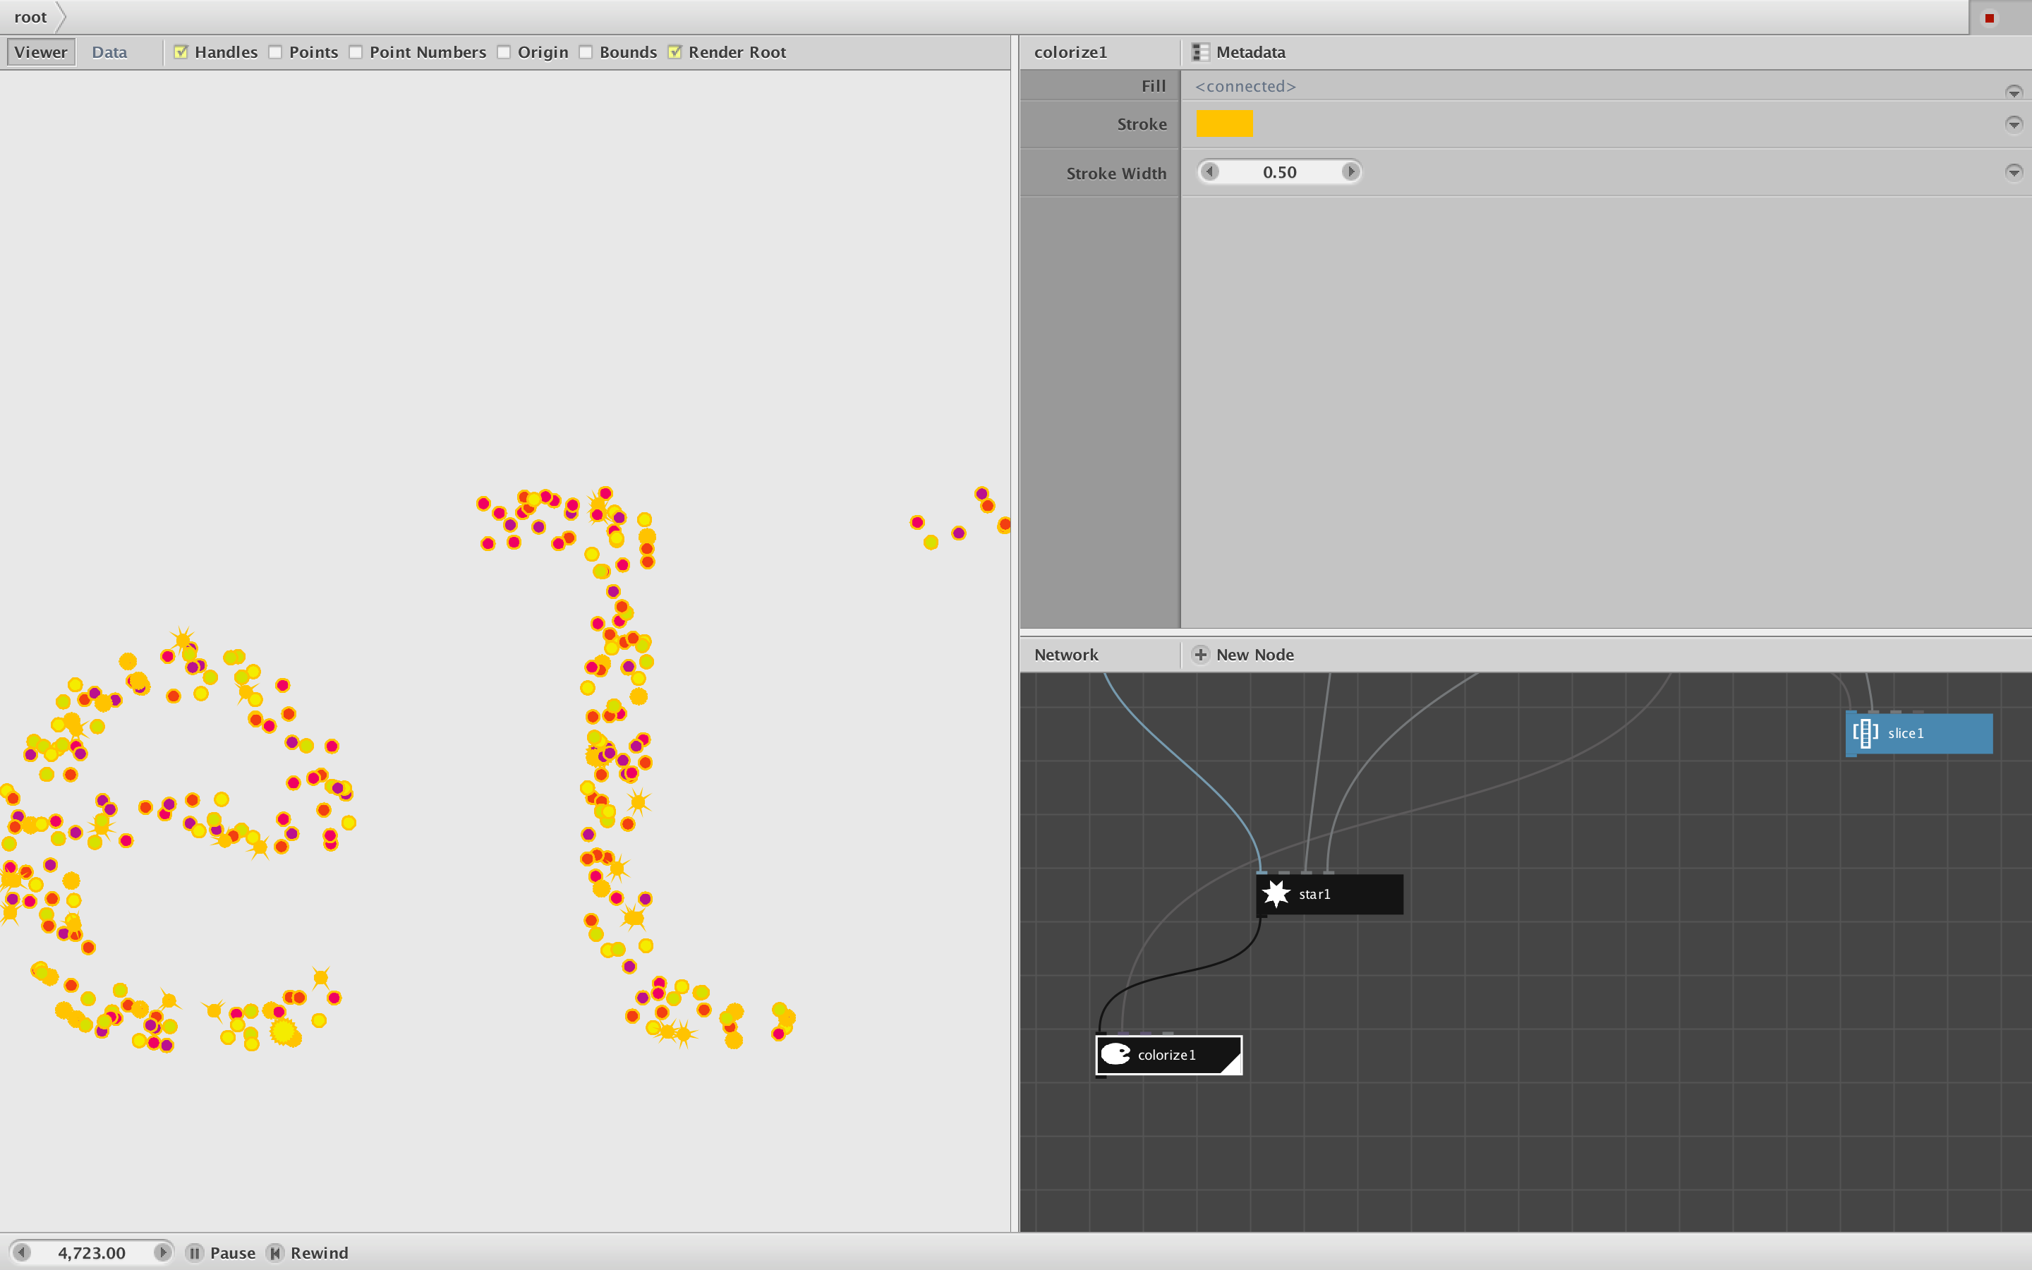This screenshot has width=2032, height=1270.
Task: Click the slice1 node icon
Action: [1865, 732]
